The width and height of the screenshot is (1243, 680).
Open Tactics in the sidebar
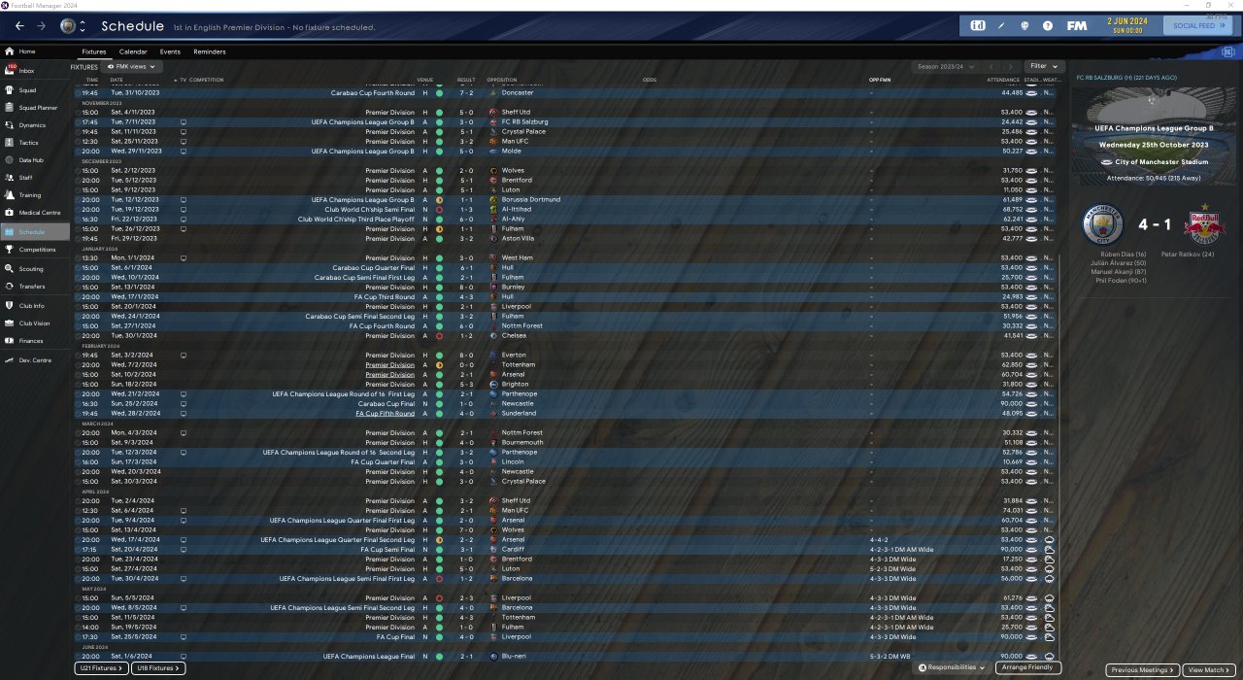35,143
